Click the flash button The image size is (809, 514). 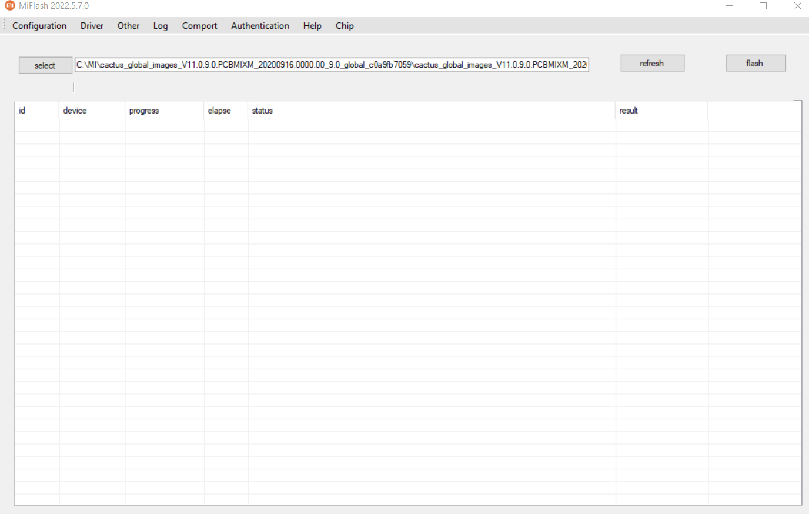(x=755, y=63)
